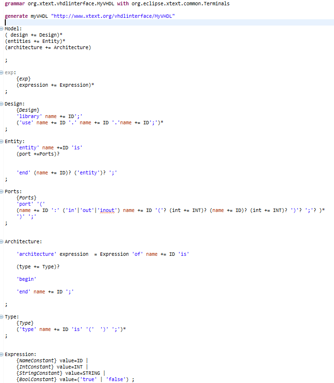The height and width of the screenshot is (383, 334).
Task: Click '( design += Design)*' line
Action: [x=34, y=35]
